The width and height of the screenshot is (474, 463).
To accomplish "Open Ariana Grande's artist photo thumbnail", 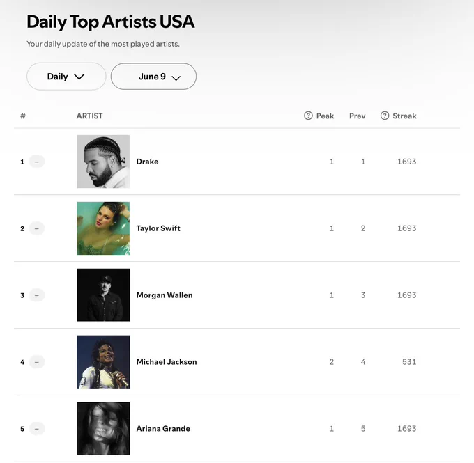I will 103,429.
